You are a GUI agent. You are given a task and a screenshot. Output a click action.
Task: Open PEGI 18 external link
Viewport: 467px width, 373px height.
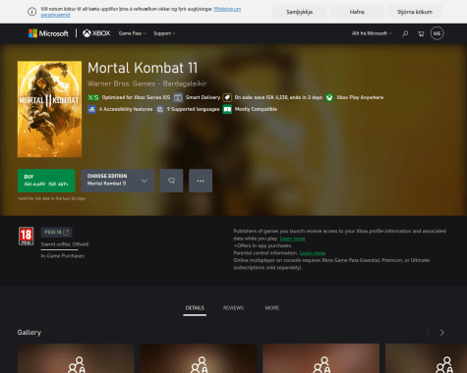click(x=56, y=233)
